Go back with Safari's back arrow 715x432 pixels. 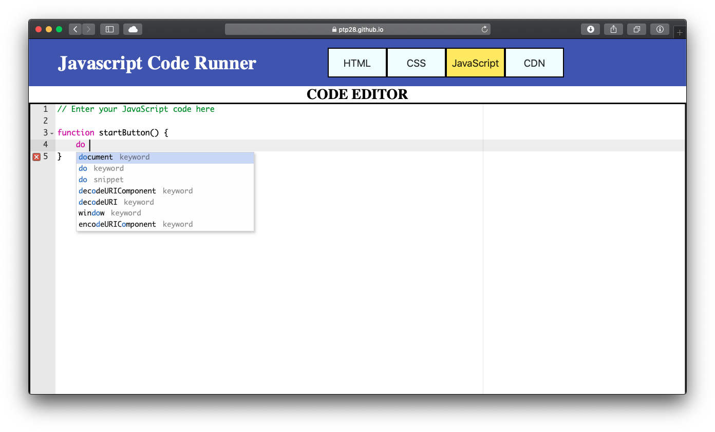[76, 29]
